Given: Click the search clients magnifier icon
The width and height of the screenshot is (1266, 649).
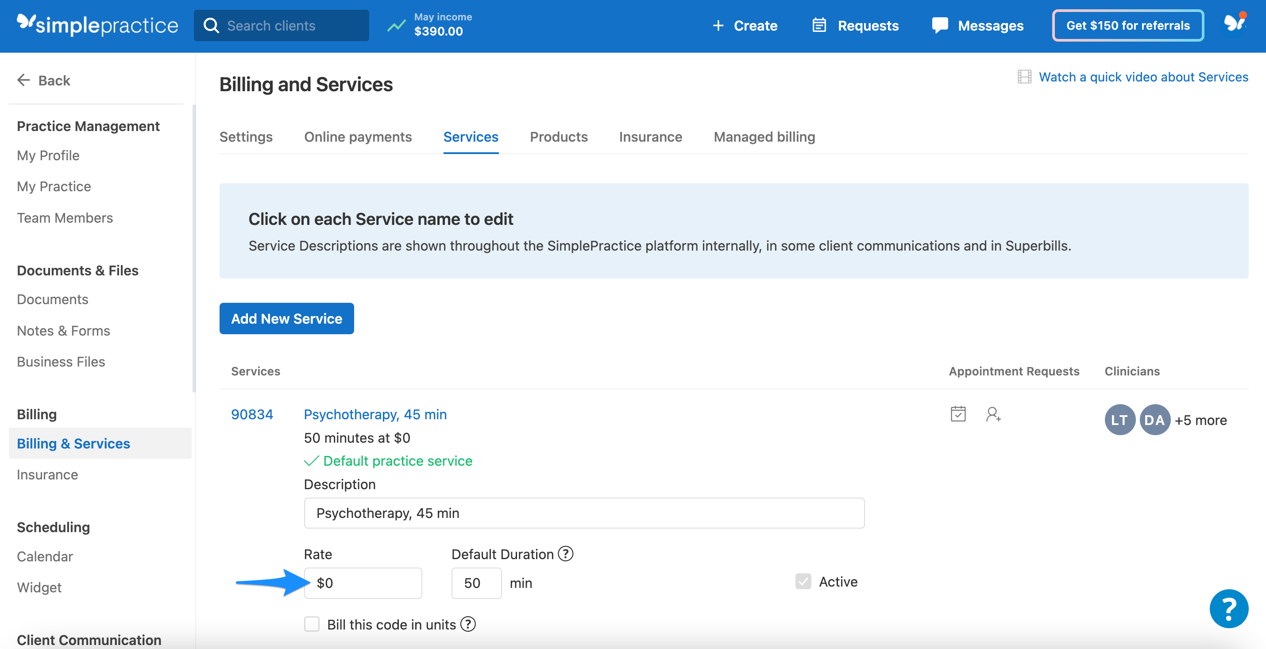Looking at the screenshot, I should point(211,25).
